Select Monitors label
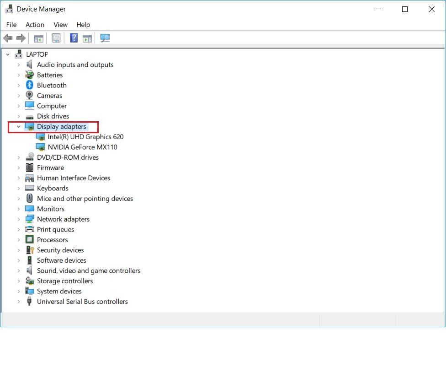 [51, 209]
